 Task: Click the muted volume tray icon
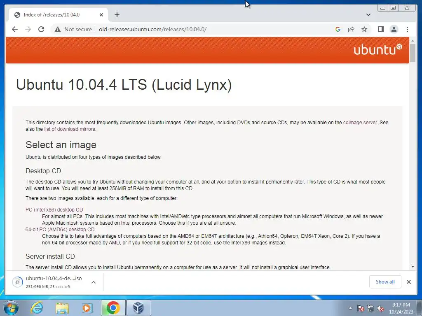coord(380,308)
